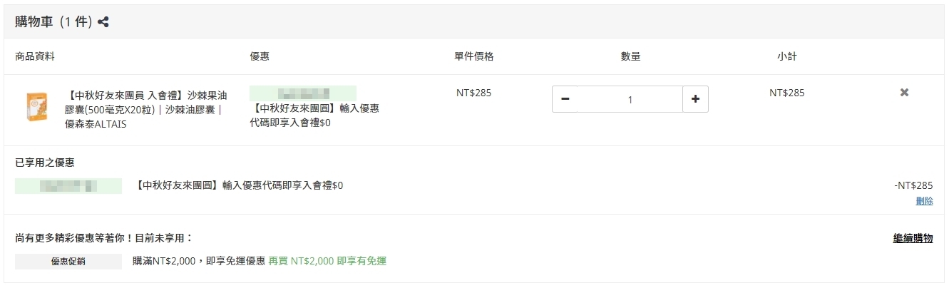Click the 小計 column header

(787, 56)
